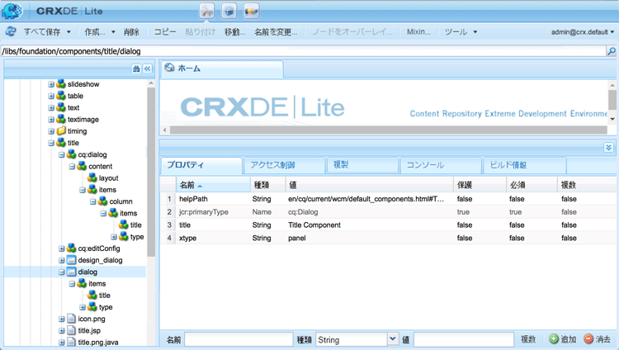
Task: Click the cq:editConfig node icon
Action: click(x=72, y=248)
